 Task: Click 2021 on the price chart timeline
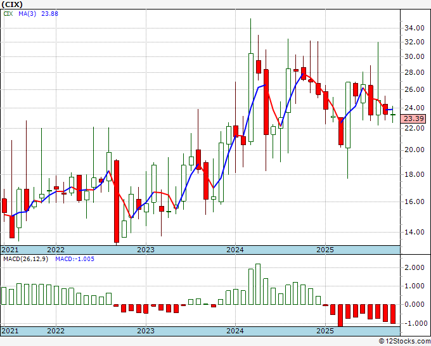10,250
